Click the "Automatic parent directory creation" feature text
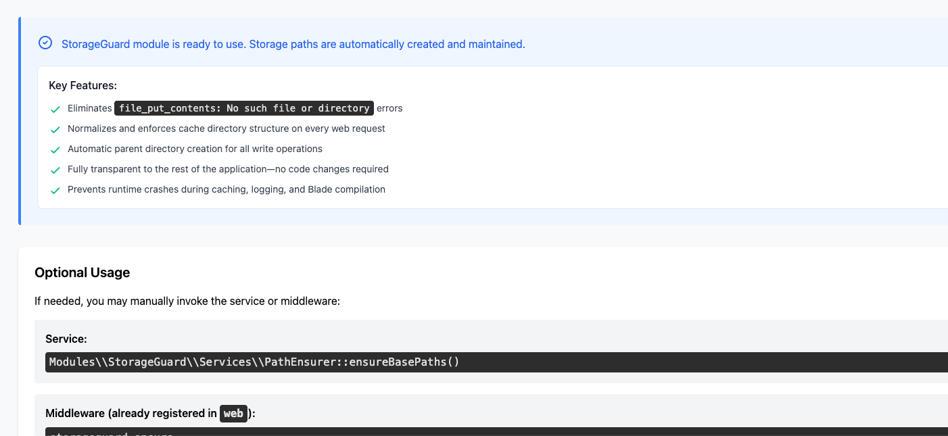 coord(195,149)
